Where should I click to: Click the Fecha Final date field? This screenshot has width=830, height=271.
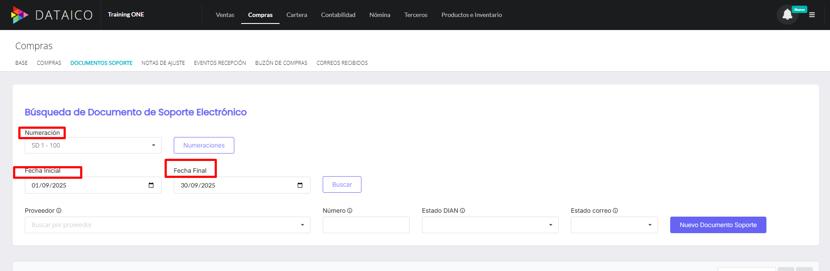coord(242,185)
